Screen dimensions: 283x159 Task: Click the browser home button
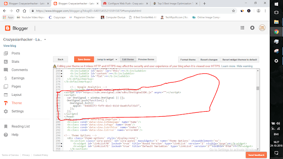(24, 11)
